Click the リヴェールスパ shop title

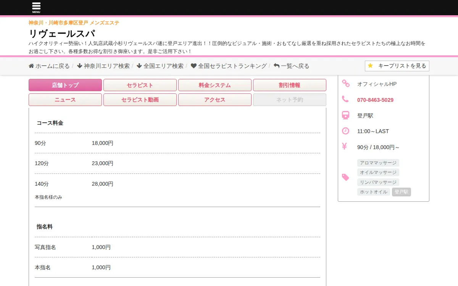click(62, 34)
